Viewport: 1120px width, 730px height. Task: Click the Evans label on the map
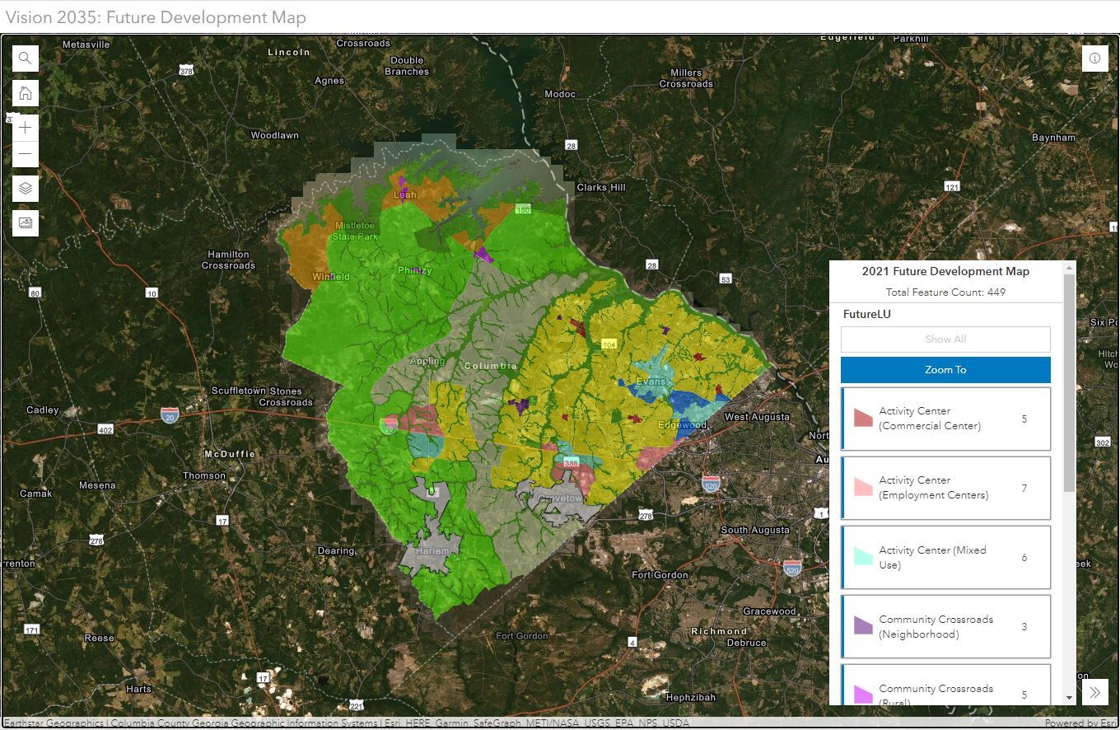point(651,381)
